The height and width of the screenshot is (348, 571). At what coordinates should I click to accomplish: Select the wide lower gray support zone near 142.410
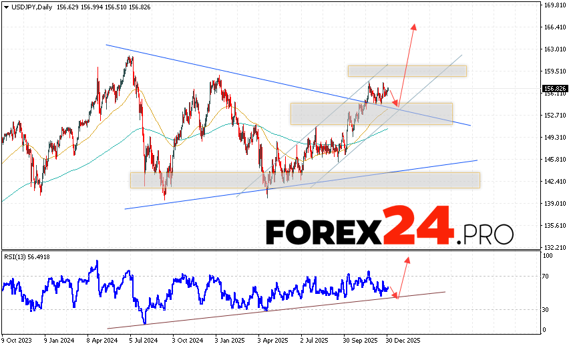[x=305, y=180]
